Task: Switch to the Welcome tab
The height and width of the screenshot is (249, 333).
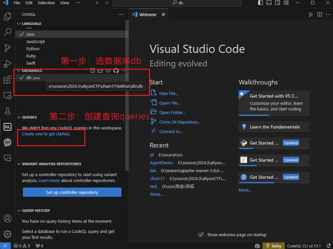Action: [148, 14]
